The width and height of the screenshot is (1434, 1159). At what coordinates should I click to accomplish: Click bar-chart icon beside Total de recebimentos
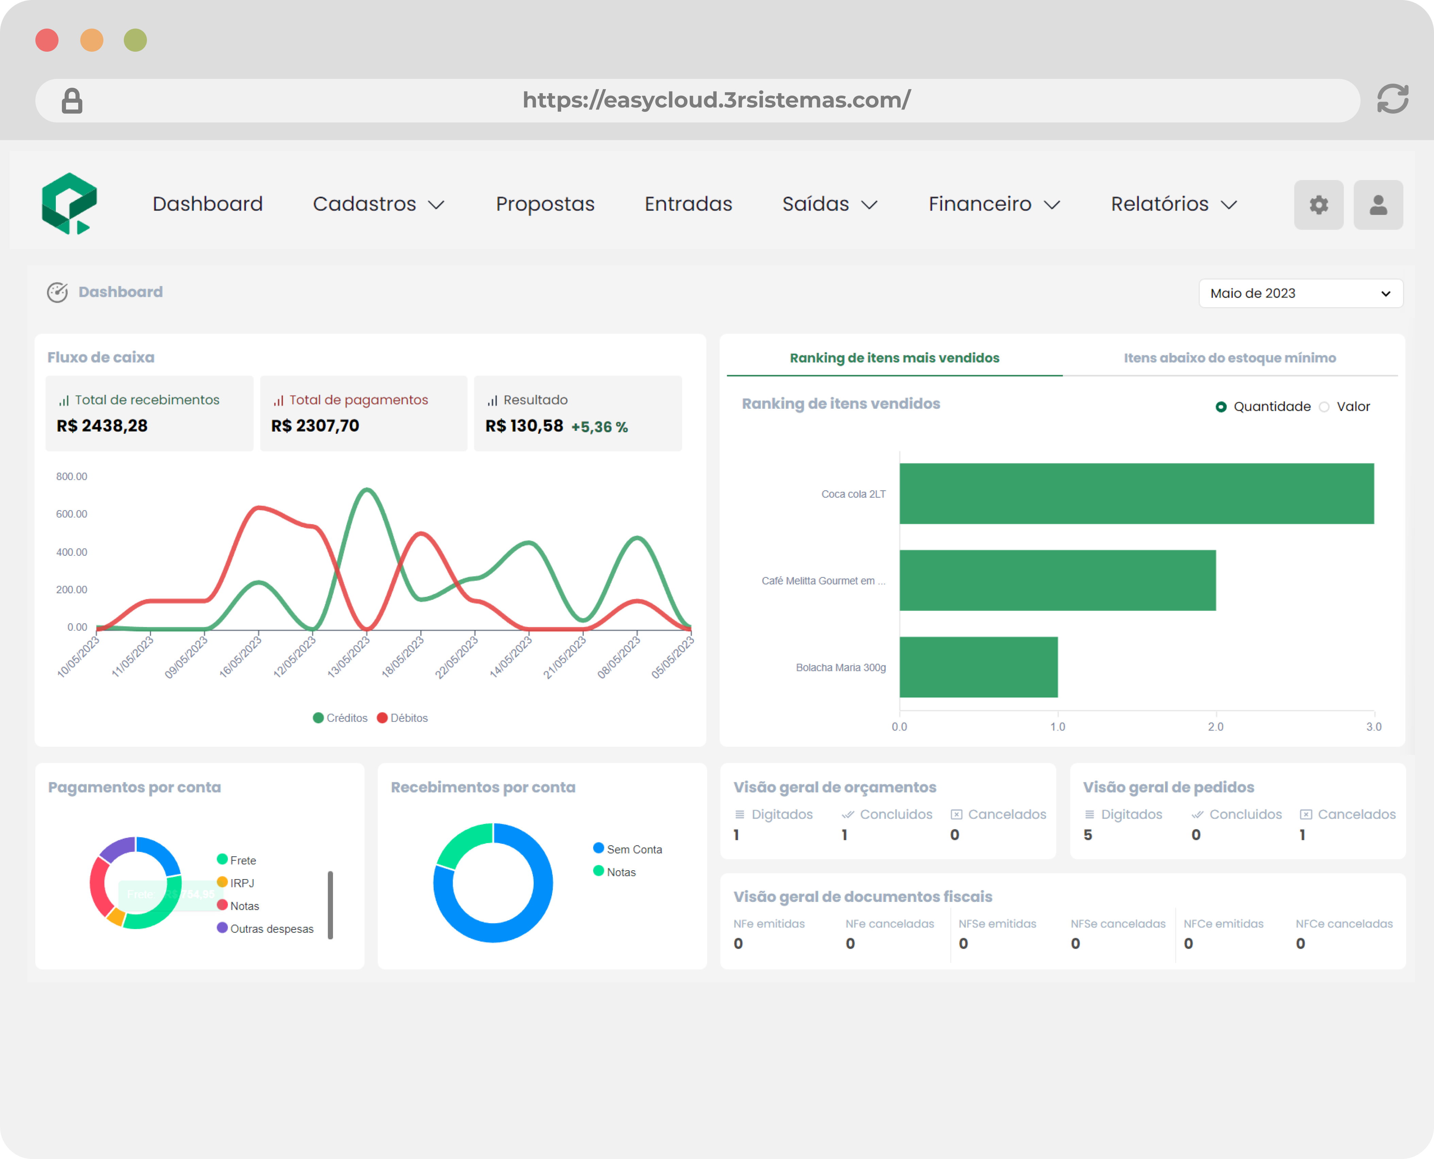point(64,401)
